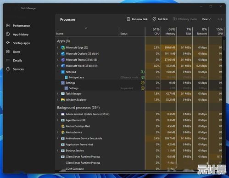Click the Antimalware Service Executable icon
The width and height of the screenshot is (229, 178).
tap(63, 138)
